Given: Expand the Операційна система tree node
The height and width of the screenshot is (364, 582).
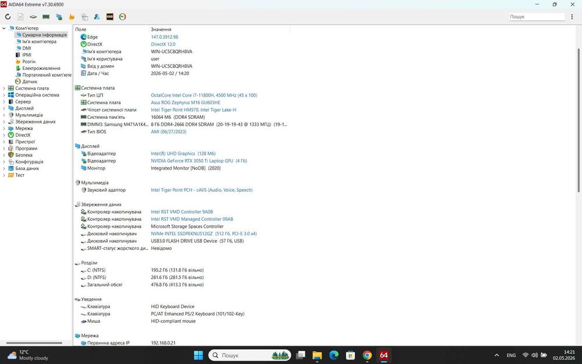Looking at the screenshot, I should (x=3, y=95).
